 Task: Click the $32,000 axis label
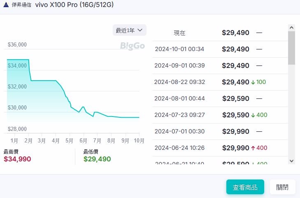pos(17,87)
